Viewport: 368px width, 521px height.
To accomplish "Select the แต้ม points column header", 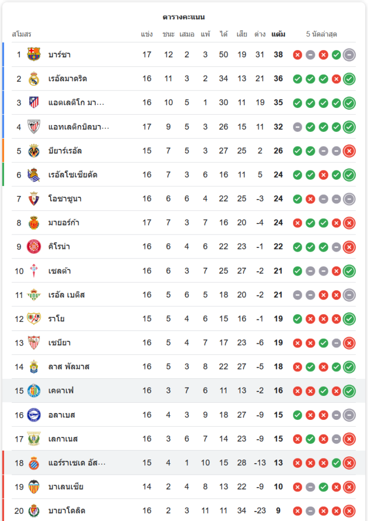I will [x=278, y=34].
